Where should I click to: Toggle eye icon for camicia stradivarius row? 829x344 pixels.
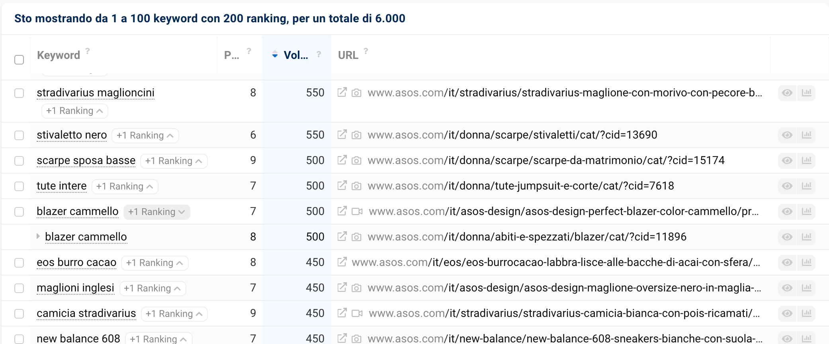pos(787,313)
